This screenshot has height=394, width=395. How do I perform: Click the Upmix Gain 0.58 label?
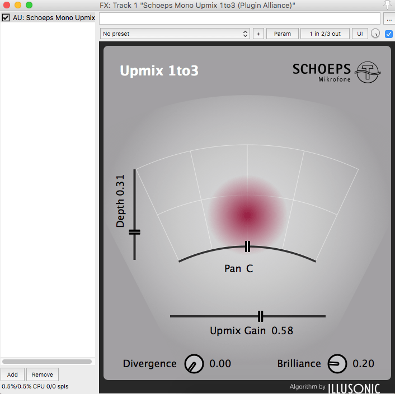pyautogui.click(x=251, y=331)
